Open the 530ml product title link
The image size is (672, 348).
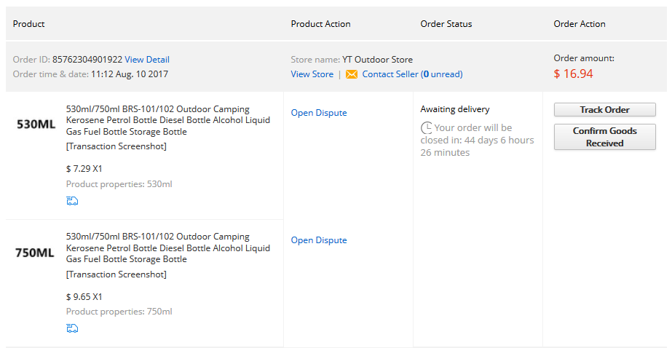(167, 121)
